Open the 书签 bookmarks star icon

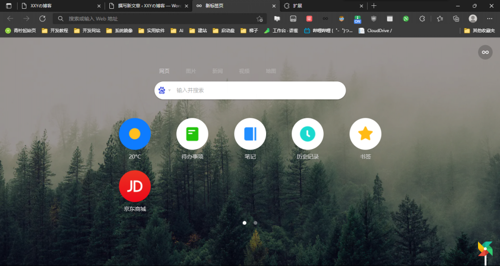coord(365,134)
